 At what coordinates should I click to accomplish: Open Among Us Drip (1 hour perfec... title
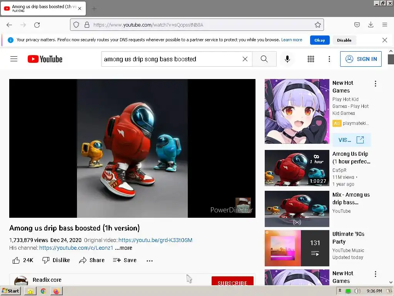coord(351,158)
